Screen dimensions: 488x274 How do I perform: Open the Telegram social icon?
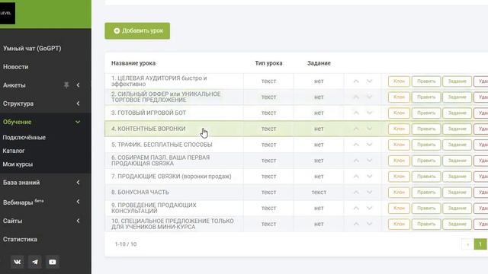tap(35, 262)
